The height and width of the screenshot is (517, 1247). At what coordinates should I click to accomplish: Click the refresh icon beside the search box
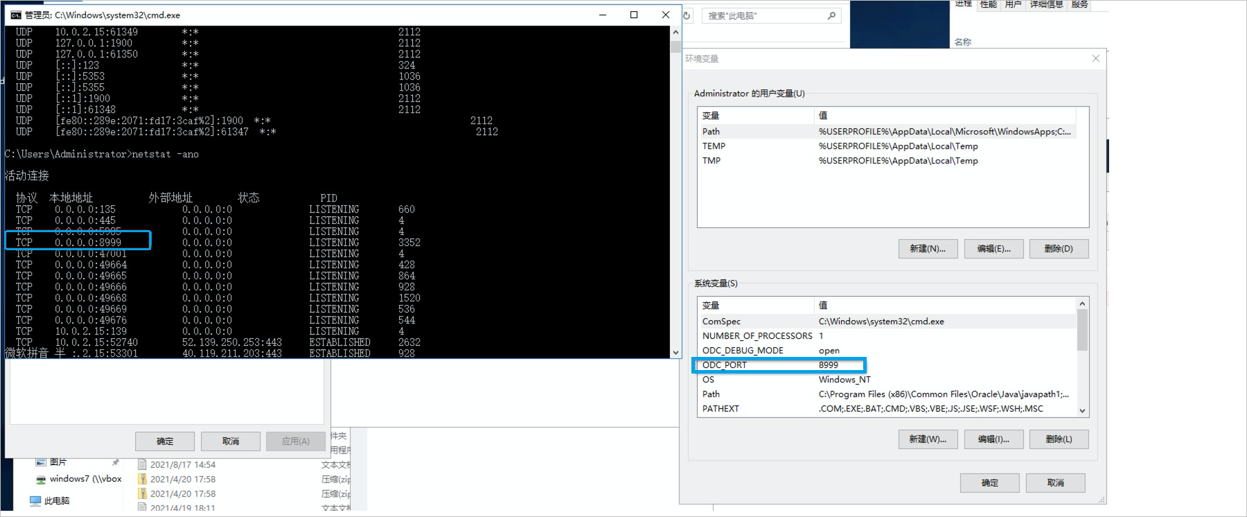point(687,16)
